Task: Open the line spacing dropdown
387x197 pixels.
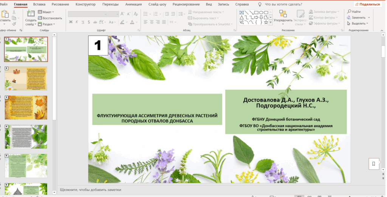Action: [182, 14]
